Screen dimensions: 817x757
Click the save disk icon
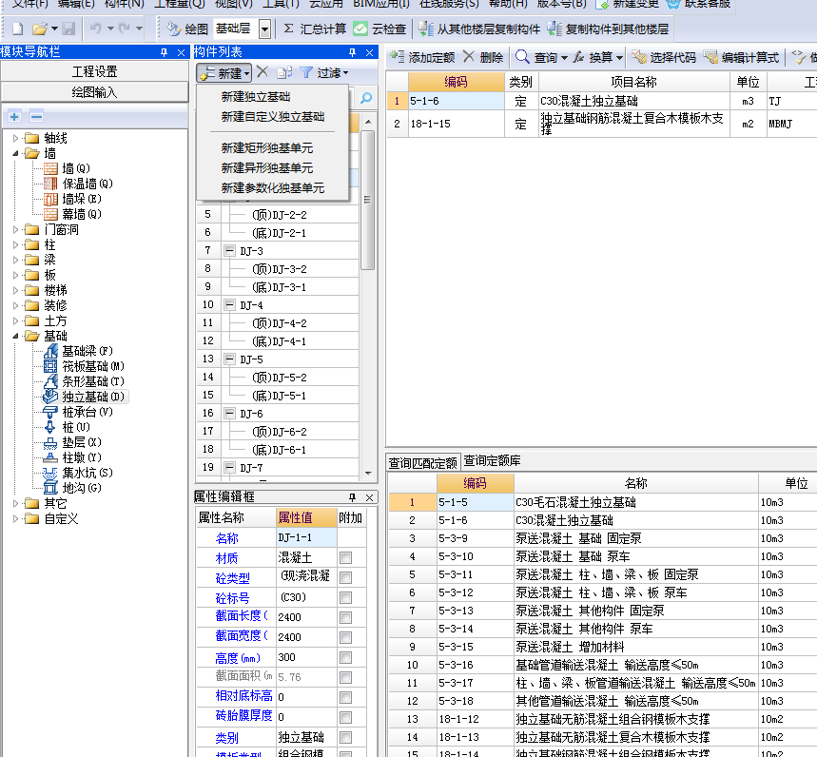pos(68,29)
